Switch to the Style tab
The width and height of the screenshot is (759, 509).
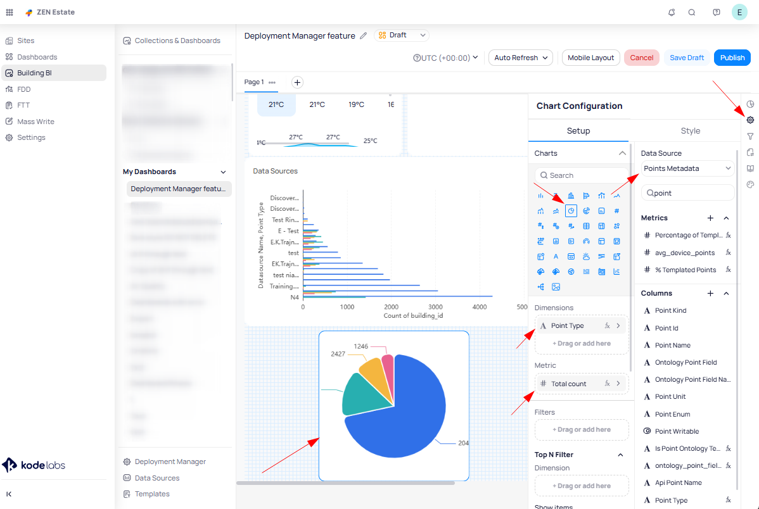click(690, 130)
